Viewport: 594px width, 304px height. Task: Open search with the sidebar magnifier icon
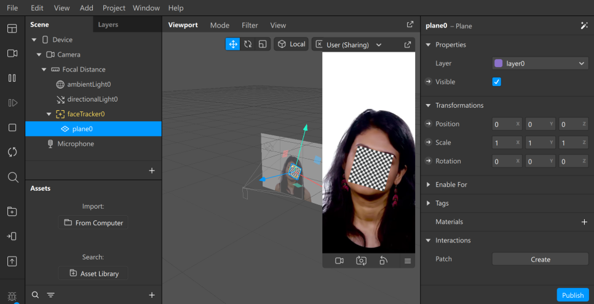click(12, 177)
